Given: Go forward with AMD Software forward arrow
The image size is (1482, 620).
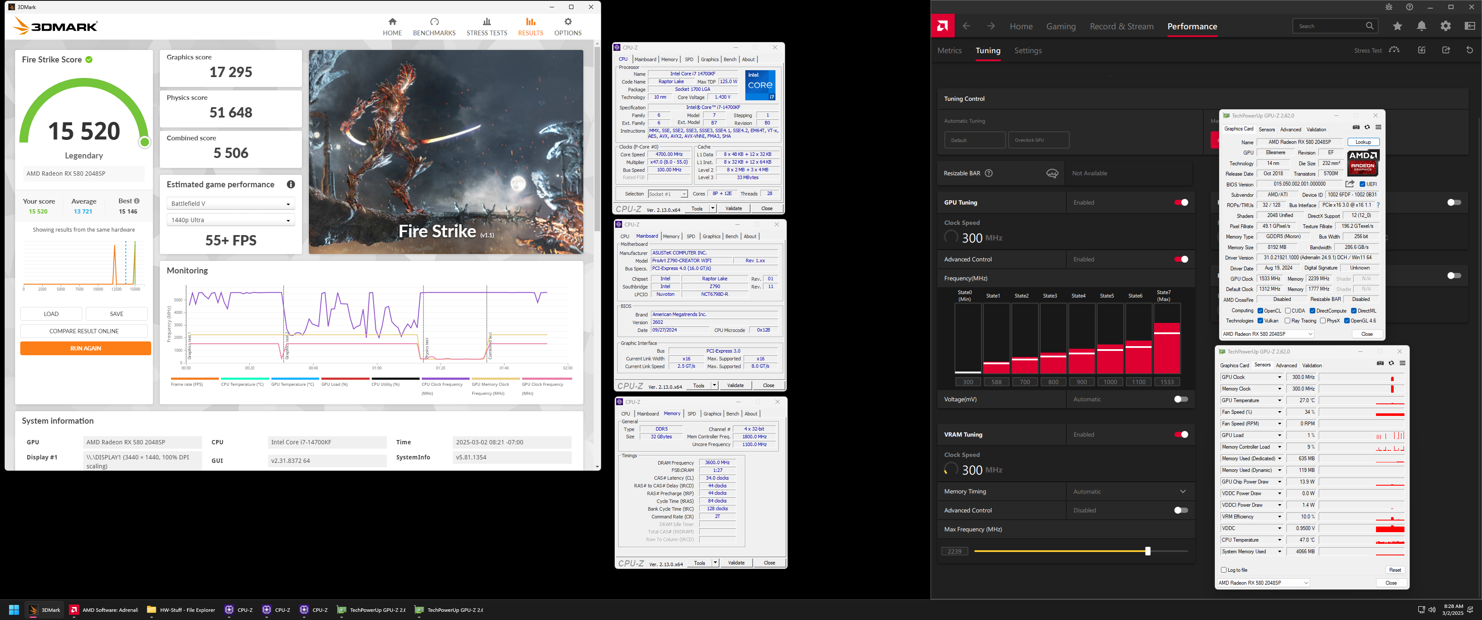Looking at the screenshot, I should [991, 26].
